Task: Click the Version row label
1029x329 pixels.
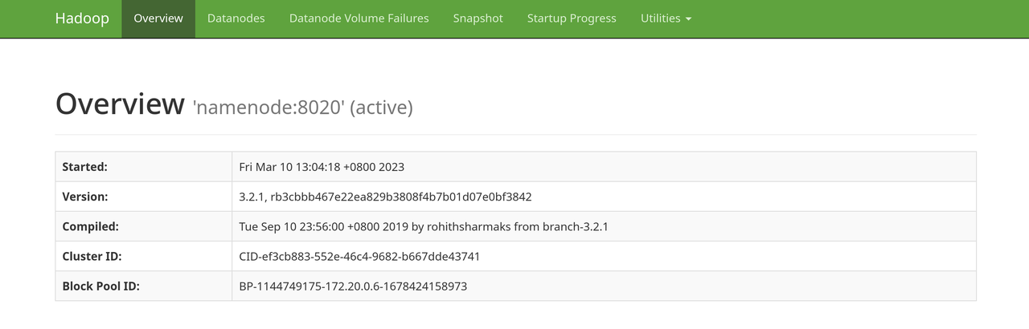Action: 85,197
